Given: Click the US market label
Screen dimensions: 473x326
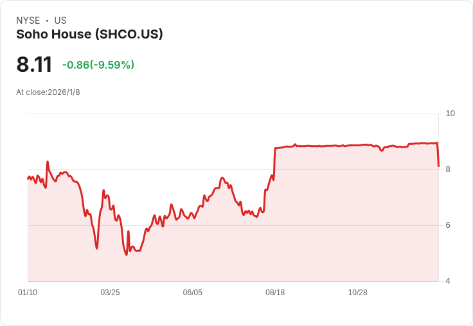Looking at the screenshot, I should (x=60, y=21).
